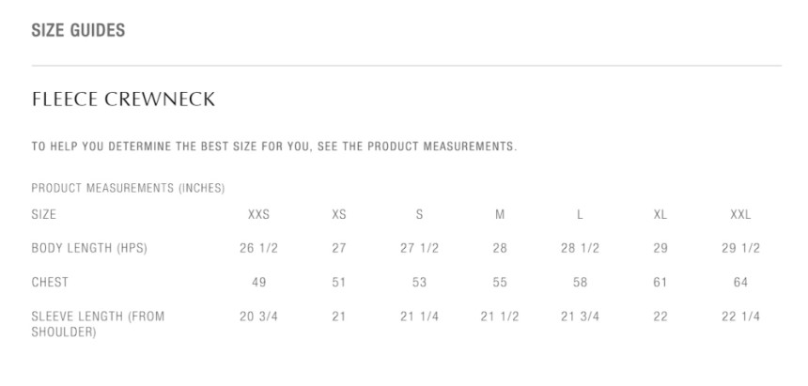Click the body length value 26 1/2
808x386 pixels.
[258, 248]
